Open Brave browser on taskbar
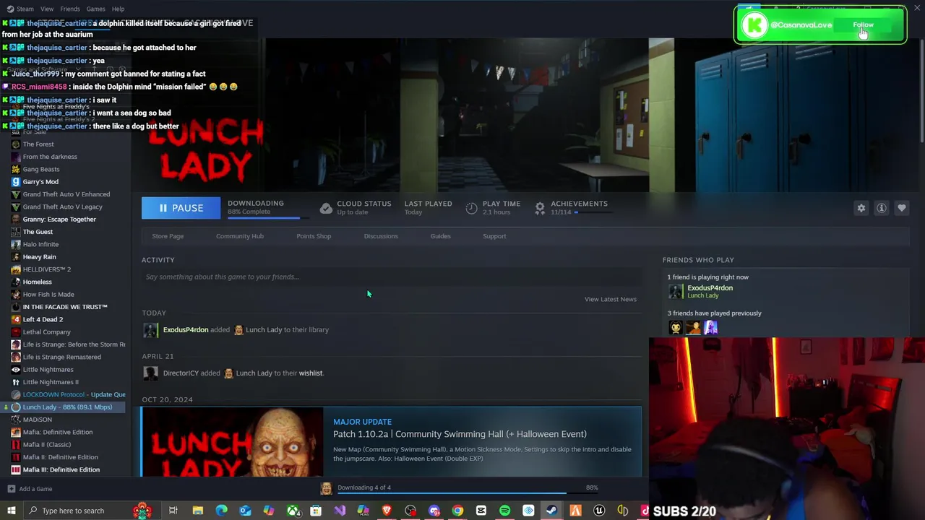Viewport: 925px width, 520px height. click(x=387, y=511)
